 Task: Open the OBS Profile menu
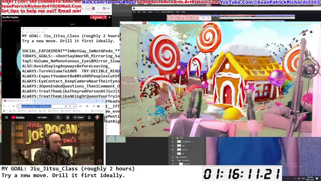tap(157, 12)
